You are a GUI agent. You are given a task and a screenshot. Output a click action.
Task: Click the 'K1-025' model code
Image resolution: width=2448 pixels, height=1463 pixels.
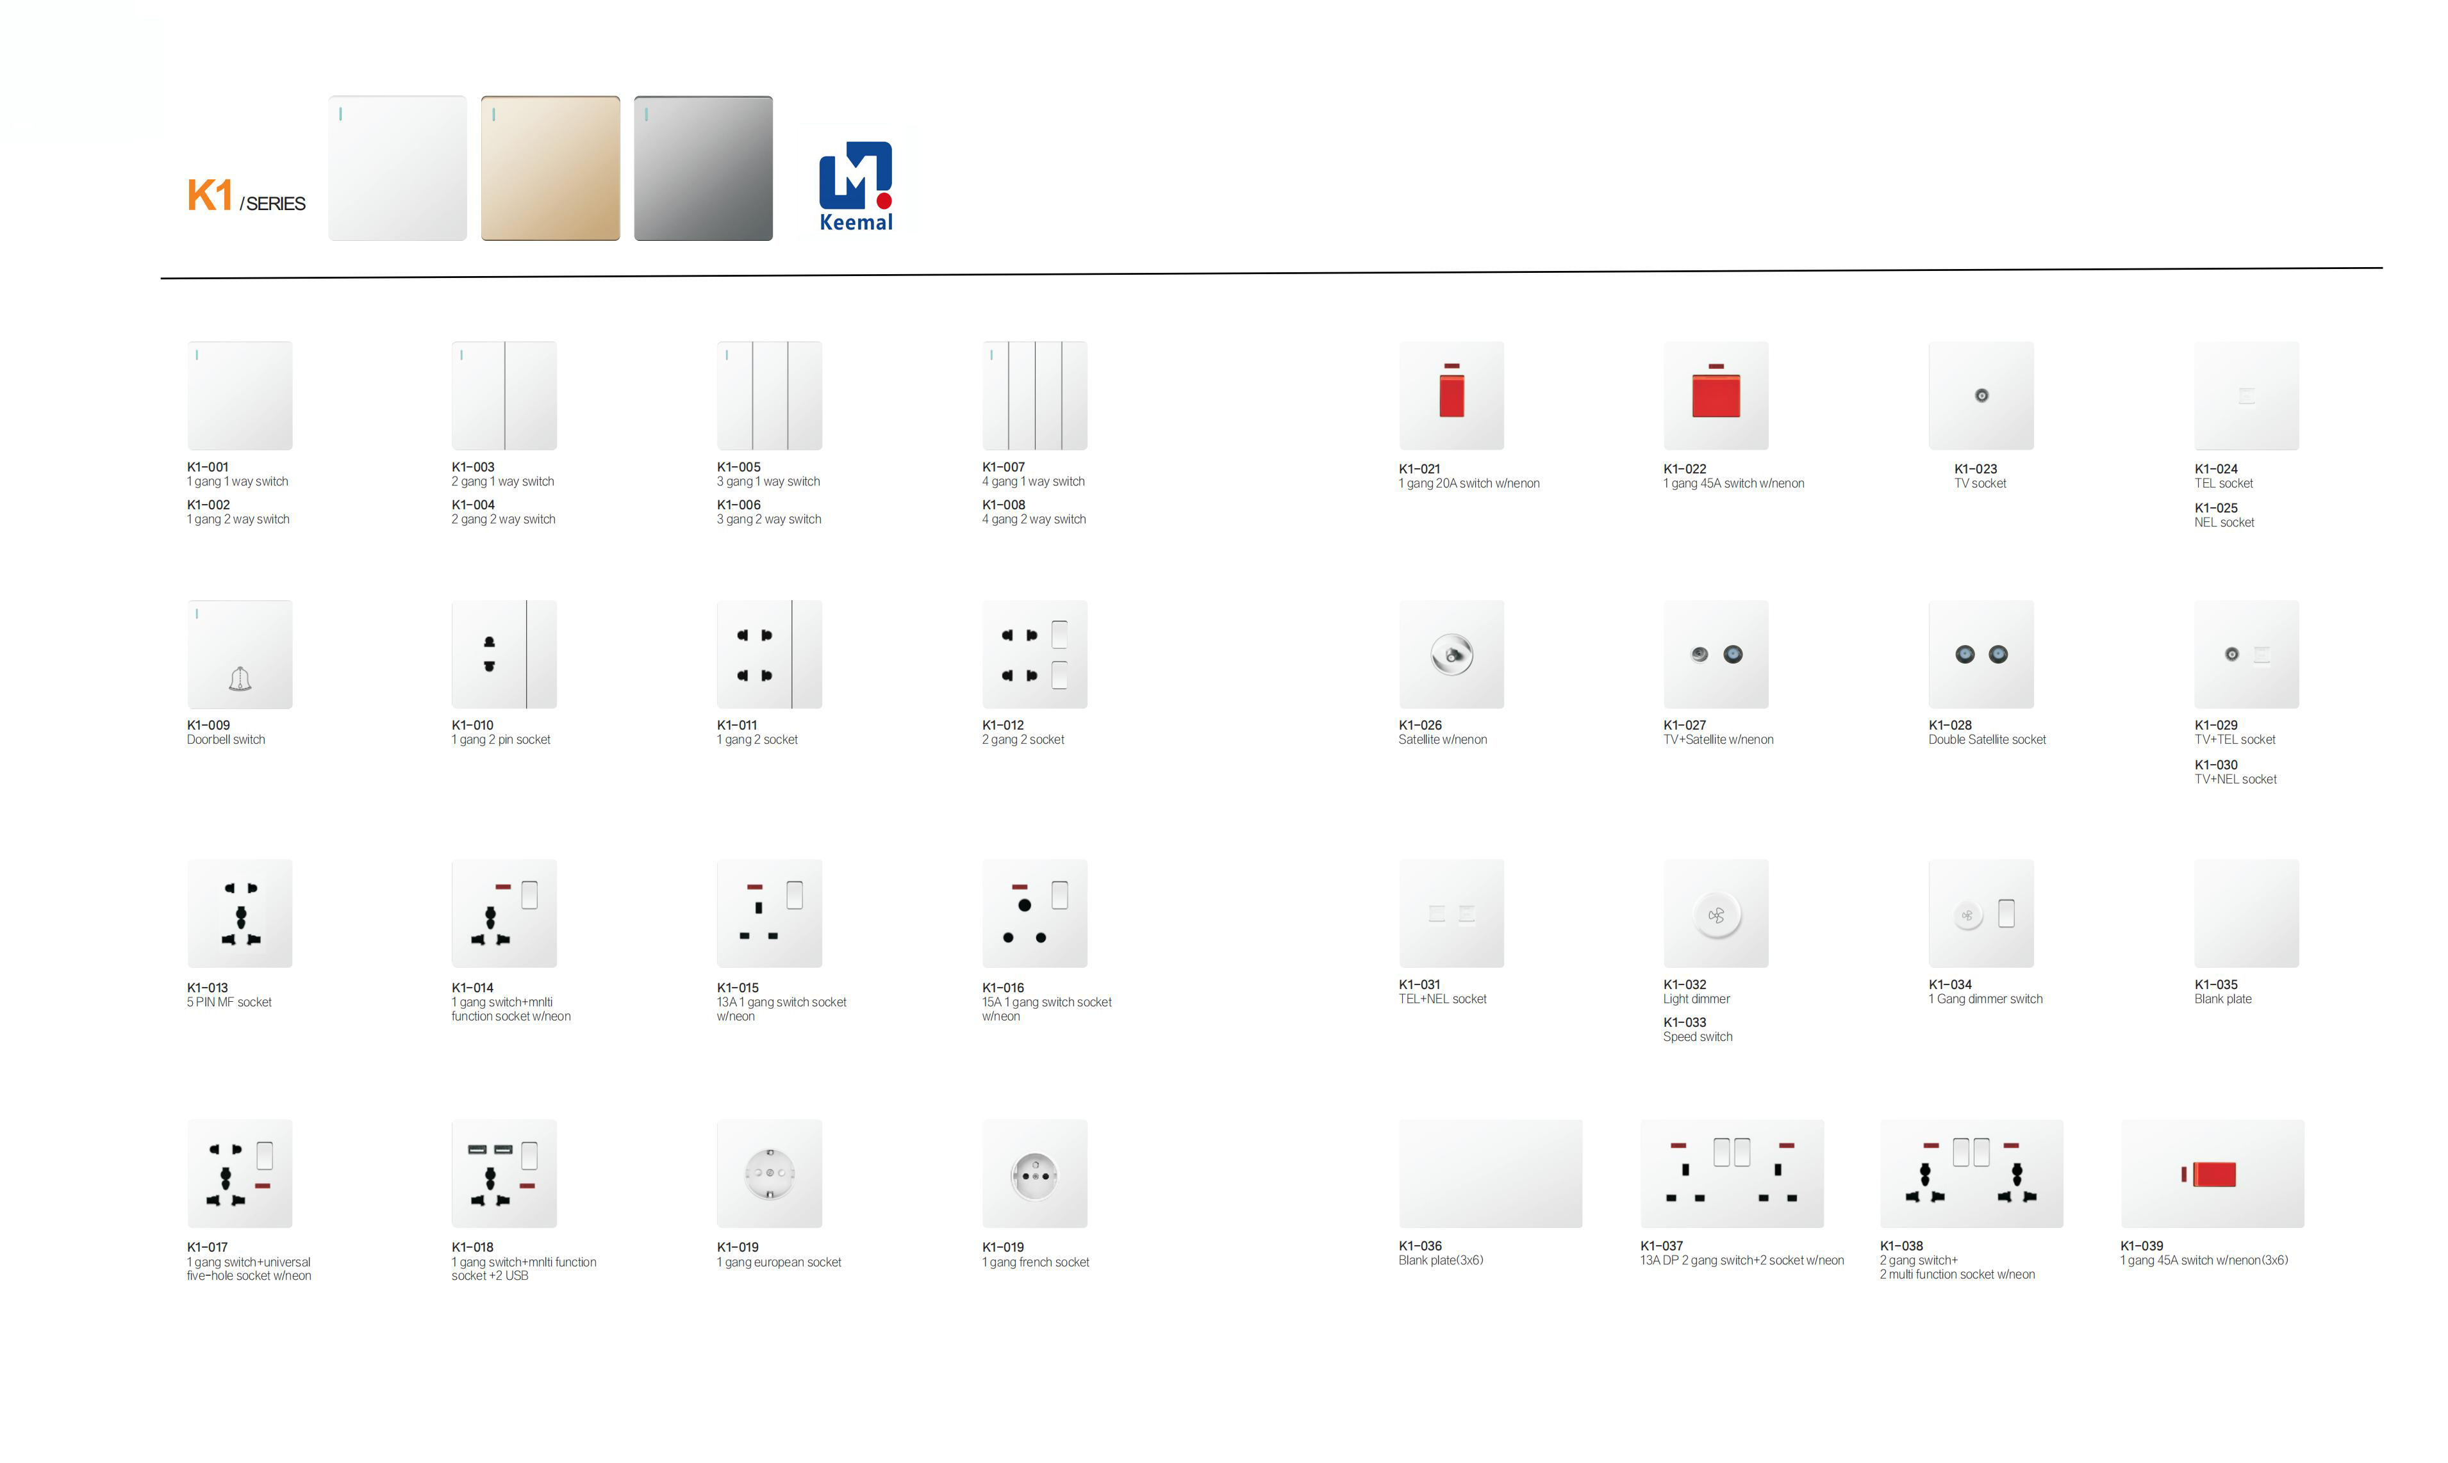(x=2216, y=509)
